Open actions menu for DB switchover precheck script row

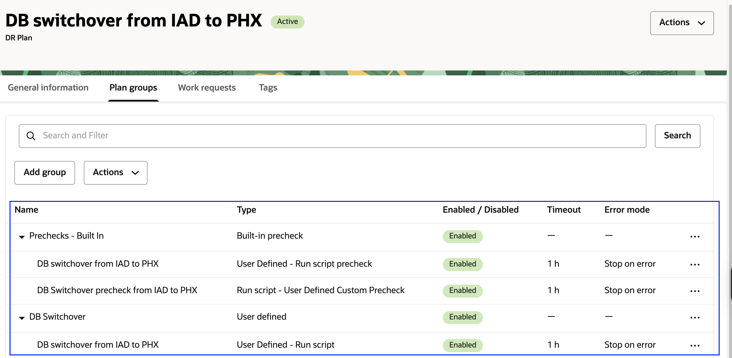(695, 264)
